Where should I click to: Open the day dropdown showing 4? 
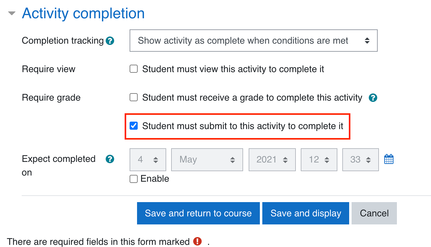pyautogui.click(x=148, y=160)
